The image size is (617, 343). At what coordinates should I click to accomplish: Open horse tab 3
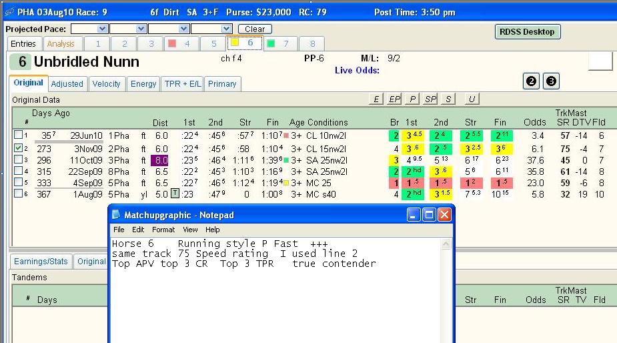tap(151, 44)
